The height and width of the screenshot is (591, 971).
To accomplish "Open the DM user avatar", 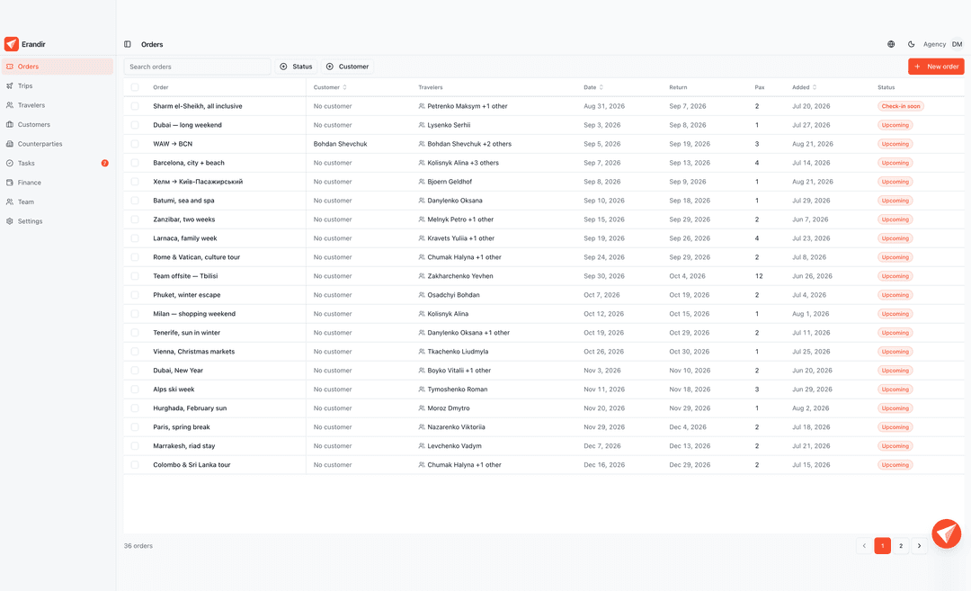I will [x=957, y=45].
